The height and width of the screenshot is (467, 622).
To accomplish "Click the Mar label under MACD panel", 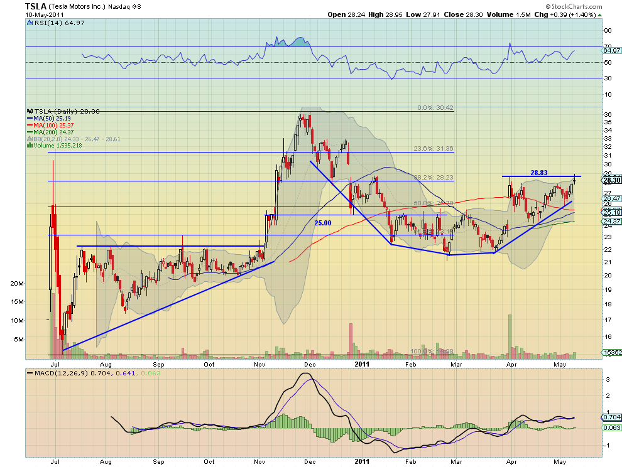I will click(456, 461).
